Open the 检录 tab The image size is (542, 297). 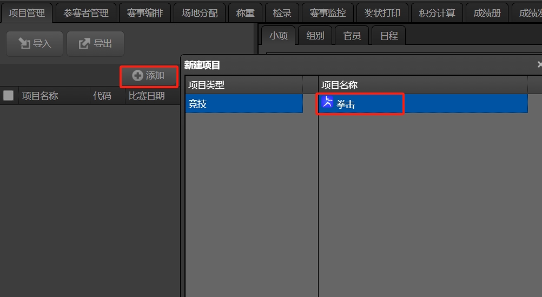[x=282, y=13]
